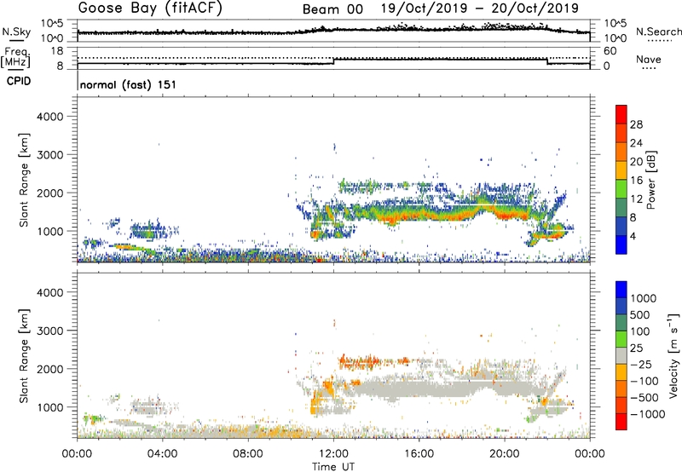Click the 'Freq. [MHz]' axis label
This screenshot has height=472, width=682.
tap(15, 58)
